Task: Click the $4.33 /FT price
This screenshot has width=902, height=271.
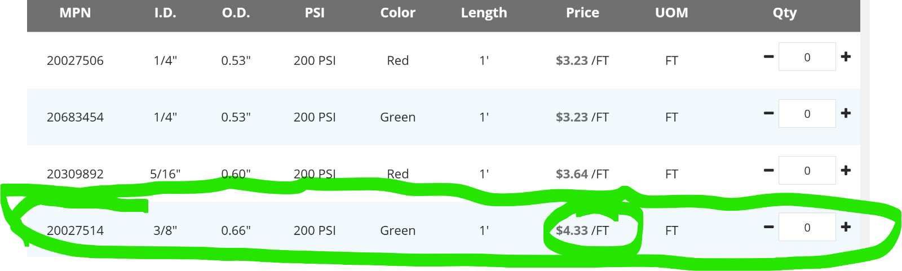Action: 582,230
